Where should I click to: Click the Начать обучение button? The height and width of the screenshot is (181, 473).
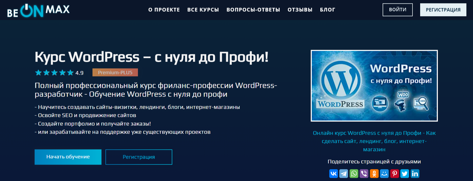pyautogui.click(x=68, y=157)
